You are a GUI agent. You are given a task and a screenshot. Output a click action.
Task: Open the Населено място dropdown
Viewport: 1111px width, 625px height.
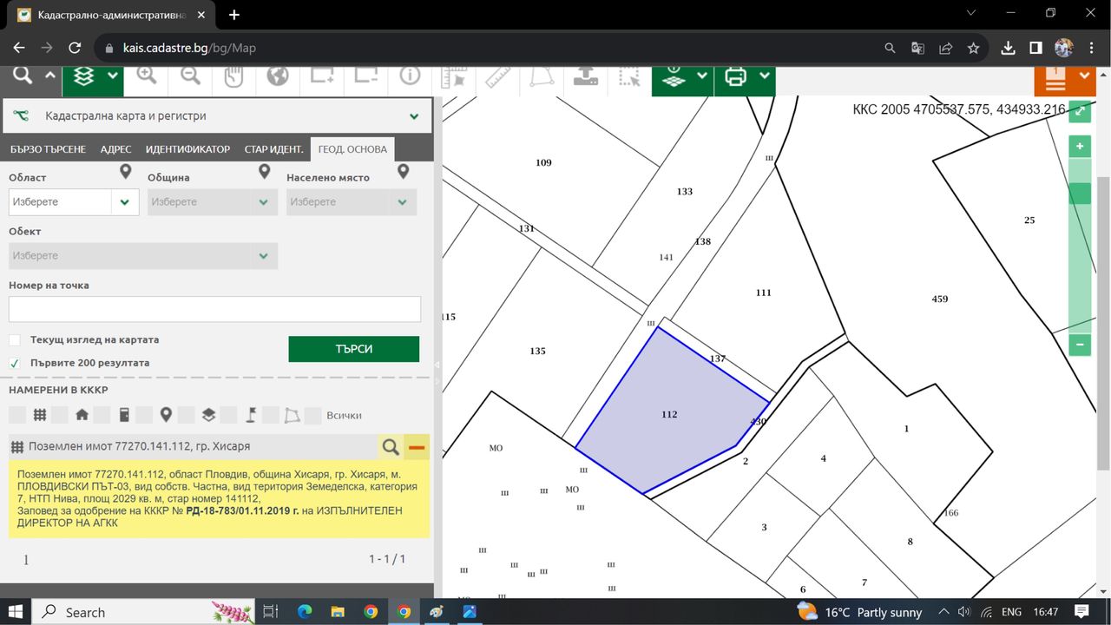click(352, 201)
